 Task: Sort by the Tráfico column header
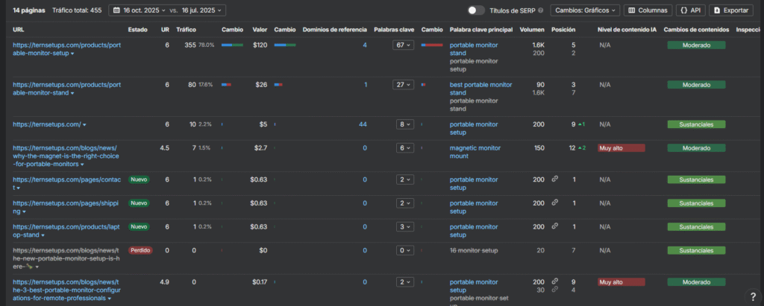187,30
